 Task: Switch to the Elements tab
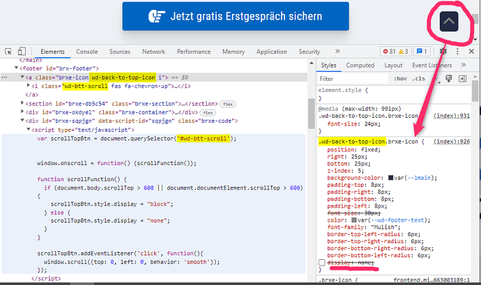(x=52, y=52)
